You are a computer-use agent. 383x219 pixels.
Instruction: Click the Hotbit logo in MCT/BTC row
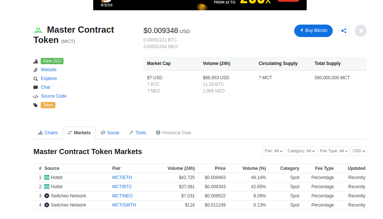tap(47, 187)
